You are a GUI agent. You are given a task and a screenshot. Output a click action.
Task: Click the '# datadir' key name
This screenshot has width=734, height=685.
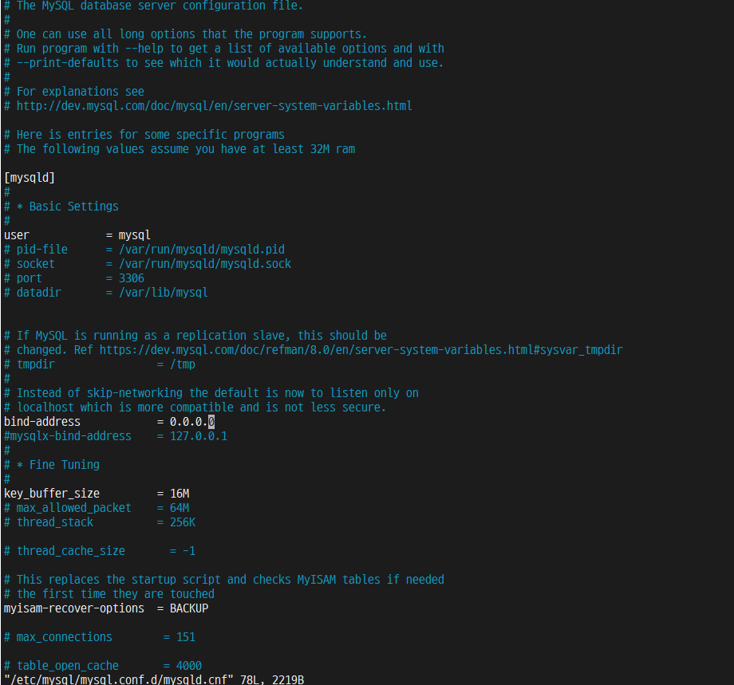(x=33, y=293)
